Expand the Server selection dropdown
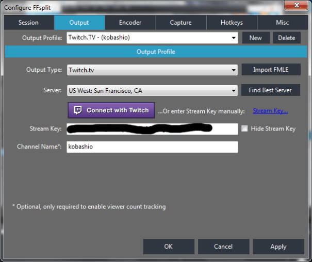The width and height of the screenshot is (312, 262). point(234,90)
